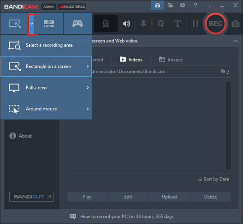Switch to HDMI device recording mode
Image resolution: width=243 pixels, height=224 pixels.
tap(49, 24)
